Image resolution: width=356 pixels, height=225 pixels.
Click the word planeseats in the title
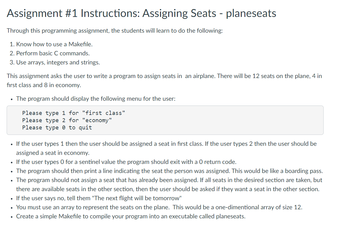251,13
